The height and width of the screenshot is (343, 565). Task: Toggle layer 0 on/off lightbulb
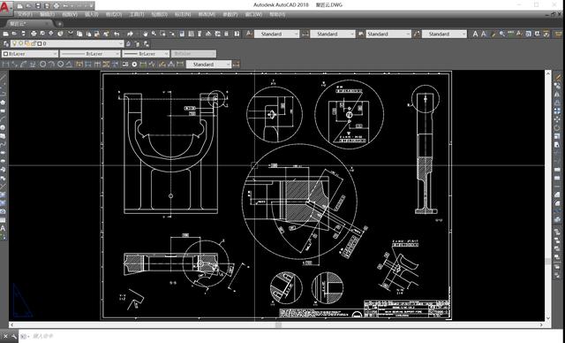15,43
